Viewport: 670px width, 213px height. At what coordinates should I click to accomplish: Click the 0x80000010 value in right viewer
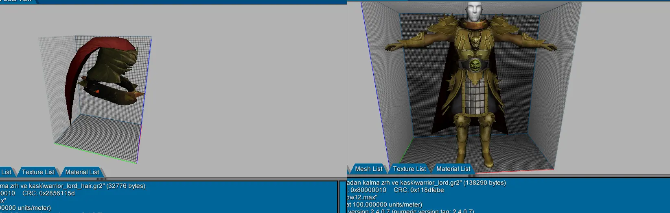click(x=368, y=190)
